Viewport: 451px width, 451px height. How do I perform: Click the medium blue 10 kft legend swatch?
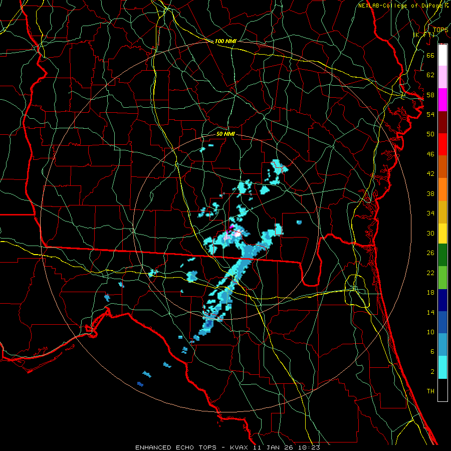tap(442, 322)
